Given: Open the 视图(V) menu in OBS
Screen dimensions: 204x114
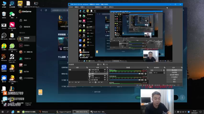Looking at the screenshot, I should click(x=82, y=7).
